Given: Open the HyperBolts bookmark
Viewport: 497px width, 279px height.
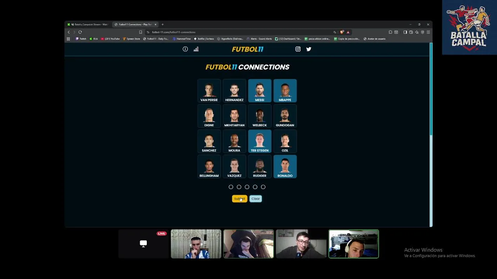Looking at the screenshot, I should [230, 39].
